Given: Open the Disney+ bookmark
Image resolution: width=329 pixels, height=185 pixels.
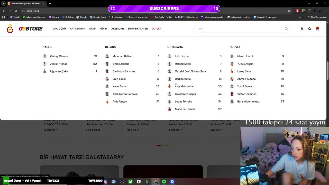Looking at the screenshot, I should [x=137, y=17].
